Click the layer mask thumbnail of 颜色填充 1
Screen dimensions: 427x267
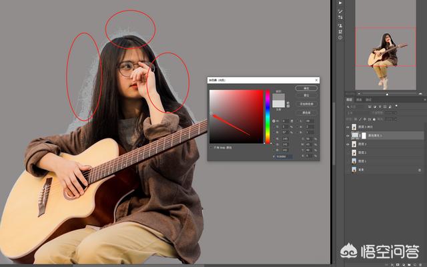click(364, 135)
